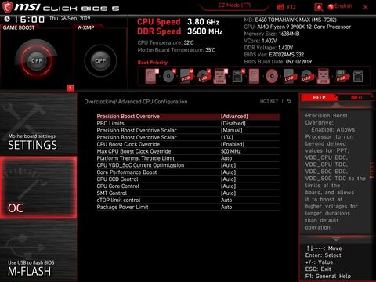This screenshot has width=376, height=282.
Task: Go back using the return arrow icon
Action: [x=289, y=101]
